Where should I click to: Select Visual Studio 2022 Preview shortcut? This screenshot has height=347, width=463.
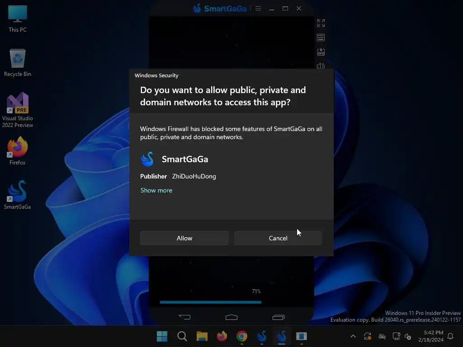click(x=18, y=110)
